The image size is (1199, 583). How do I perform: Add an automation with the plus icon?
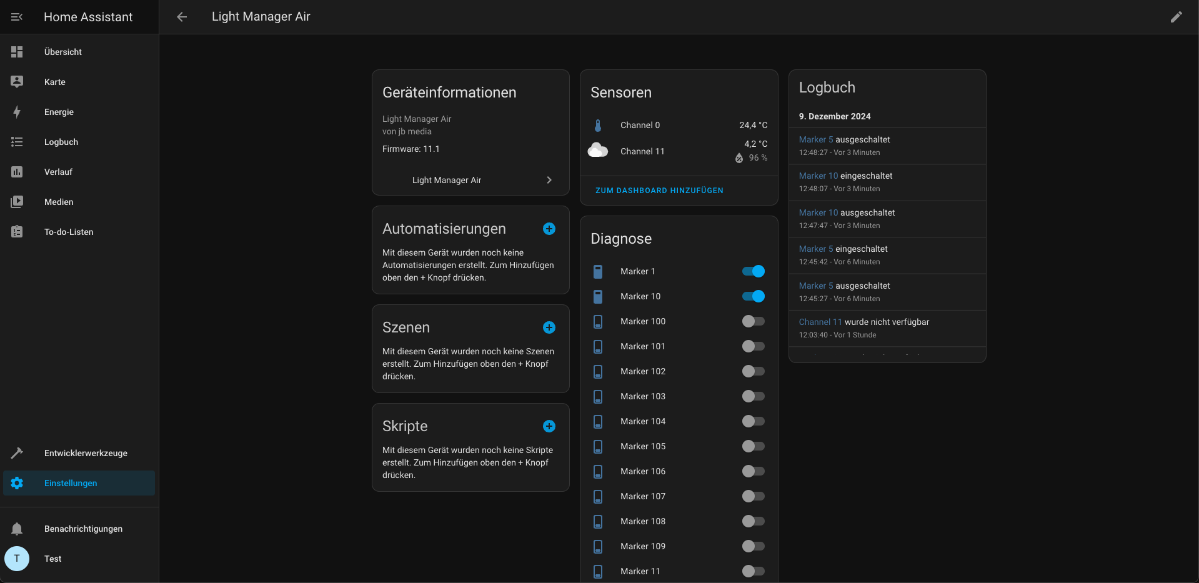pyautogui.click(x=549, y=229)
